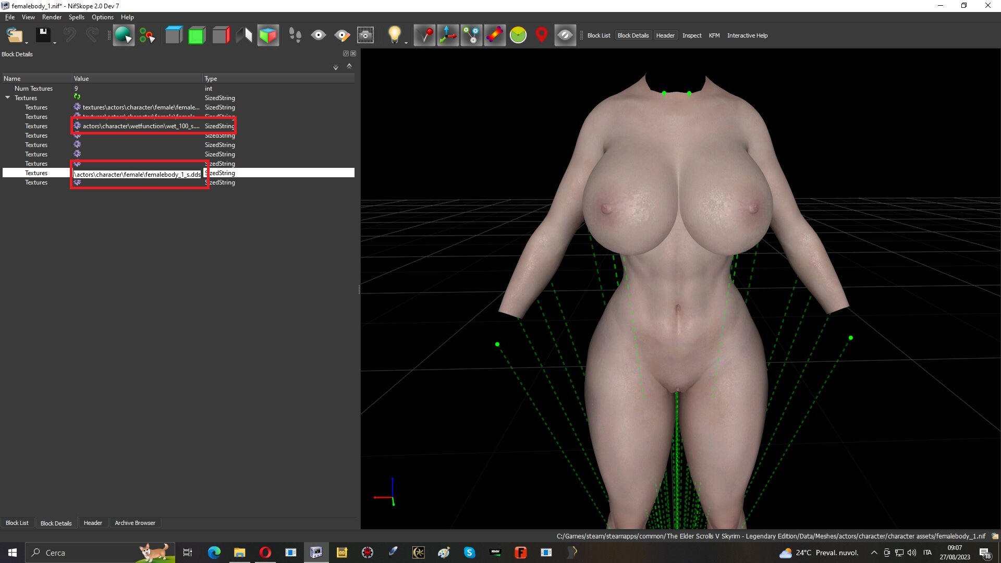The width and height of the screenshot is (1001, 563).
Task: Switch to the Archive Browser tab
Action: coord(135,523)
